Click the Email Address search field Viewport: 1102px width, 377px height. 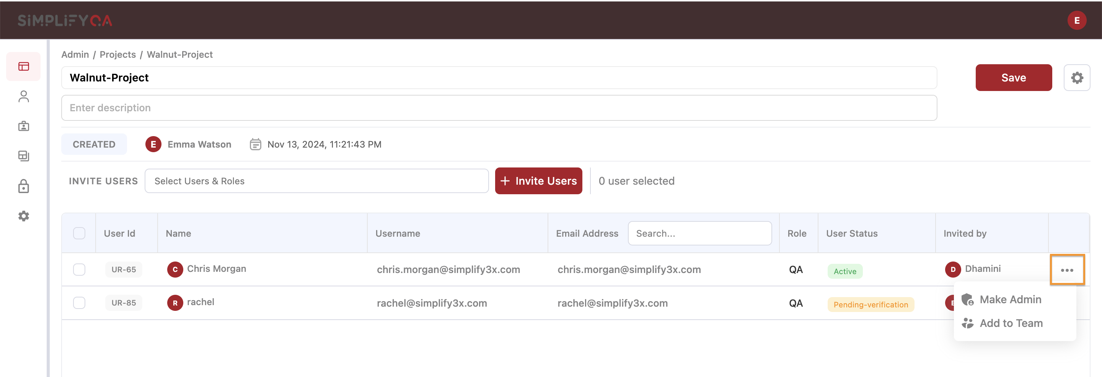click(x=699, y=233)
